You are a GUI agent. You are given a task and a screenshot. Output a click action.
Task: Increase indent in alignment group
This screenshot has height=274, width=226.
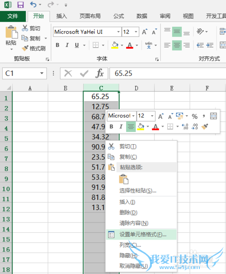[210, 45]
